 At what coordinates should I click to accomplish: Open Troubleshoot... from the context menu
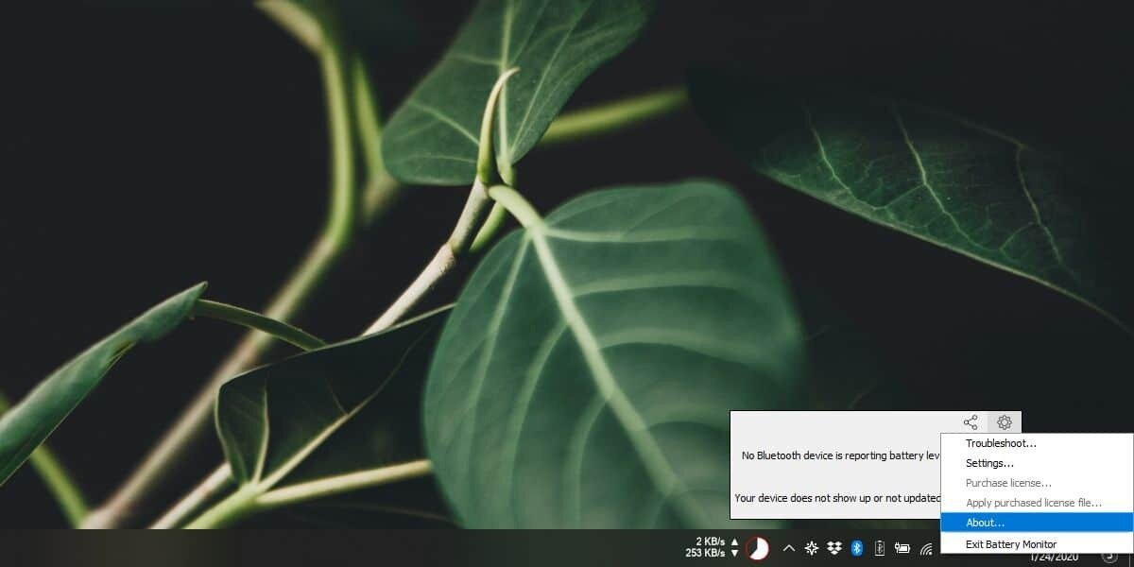[1037, 443]
